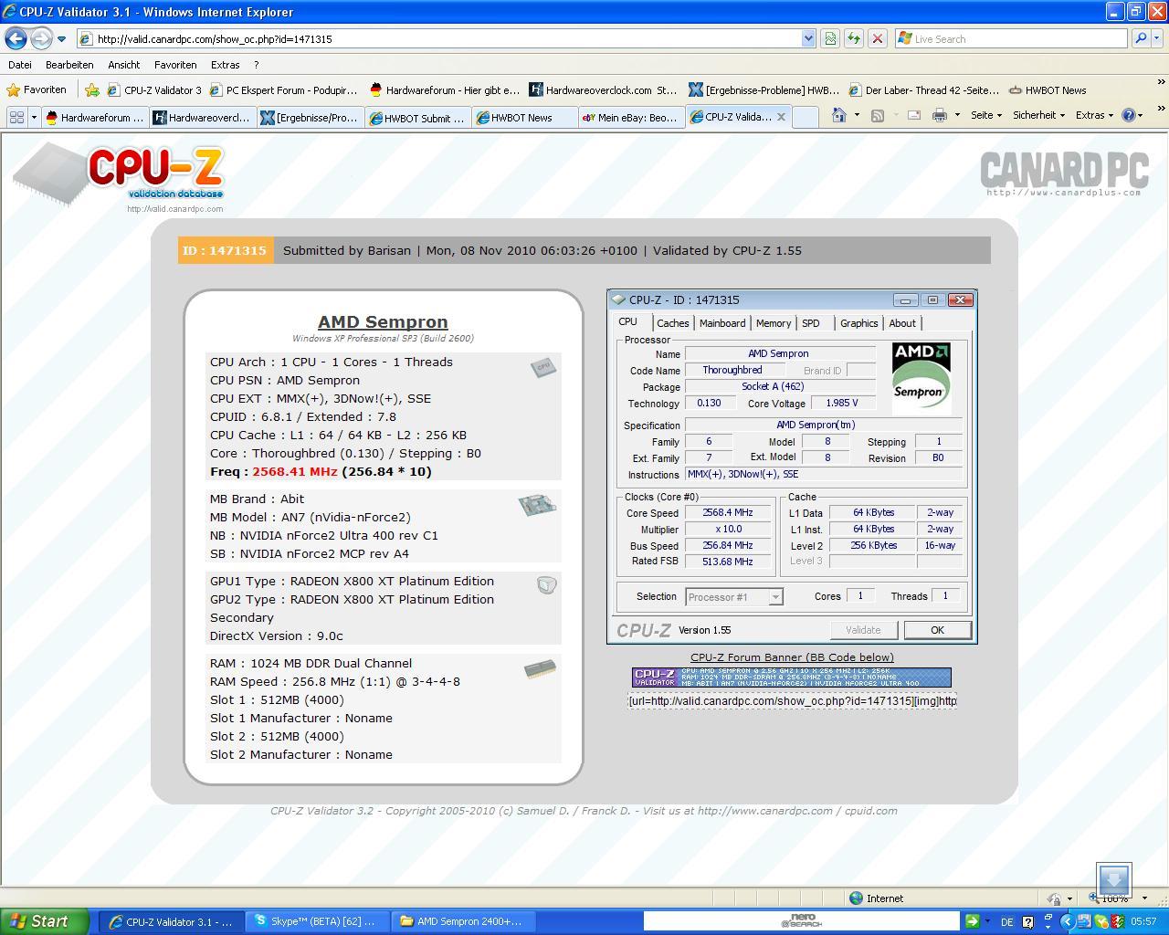Open the Datei menu
The image size is (1169, 935).
19,65
